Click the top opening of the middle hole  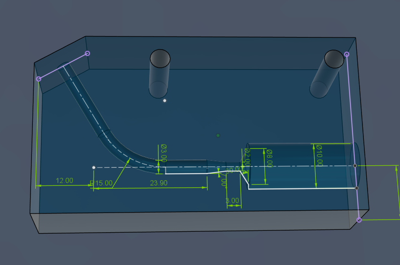pos(160,59)
